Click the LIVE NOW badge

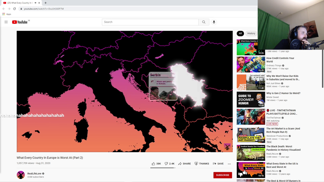(272, 124)
